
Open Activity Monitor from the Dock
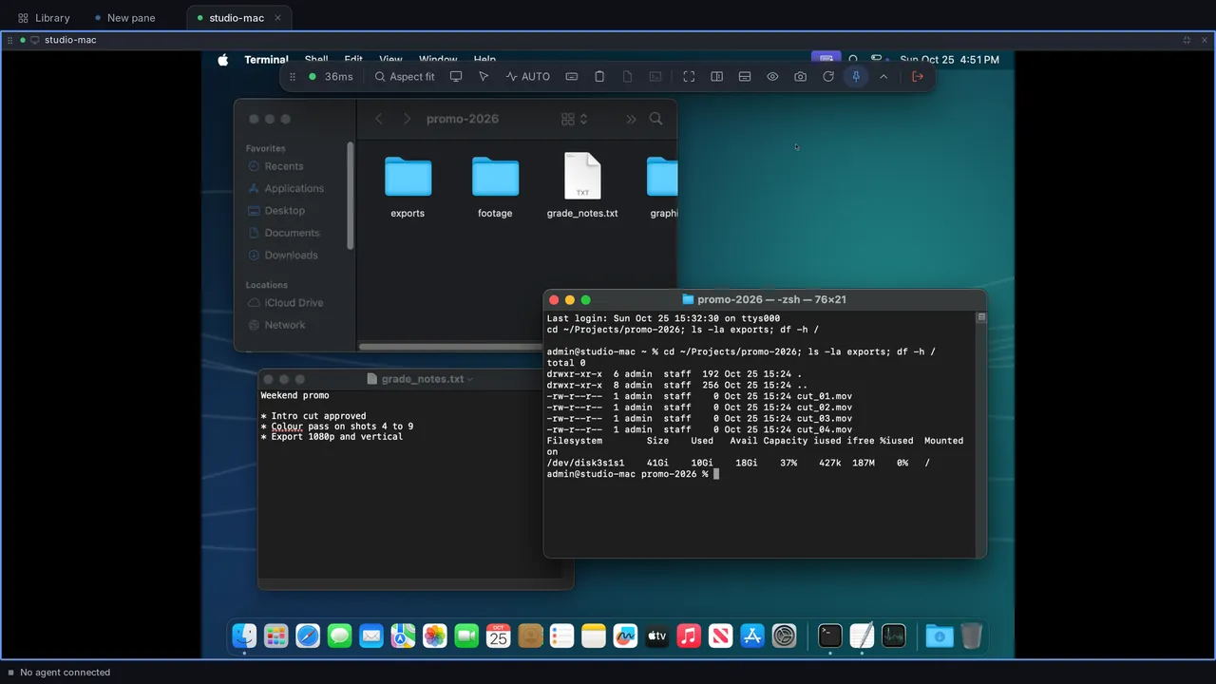click(x=894, y=636)
